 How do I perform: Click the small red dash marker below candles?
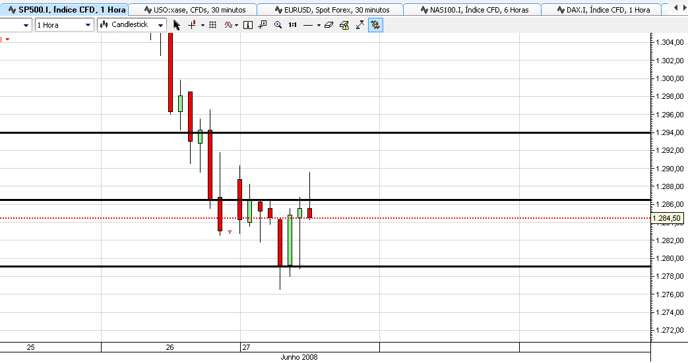[230, 232]
